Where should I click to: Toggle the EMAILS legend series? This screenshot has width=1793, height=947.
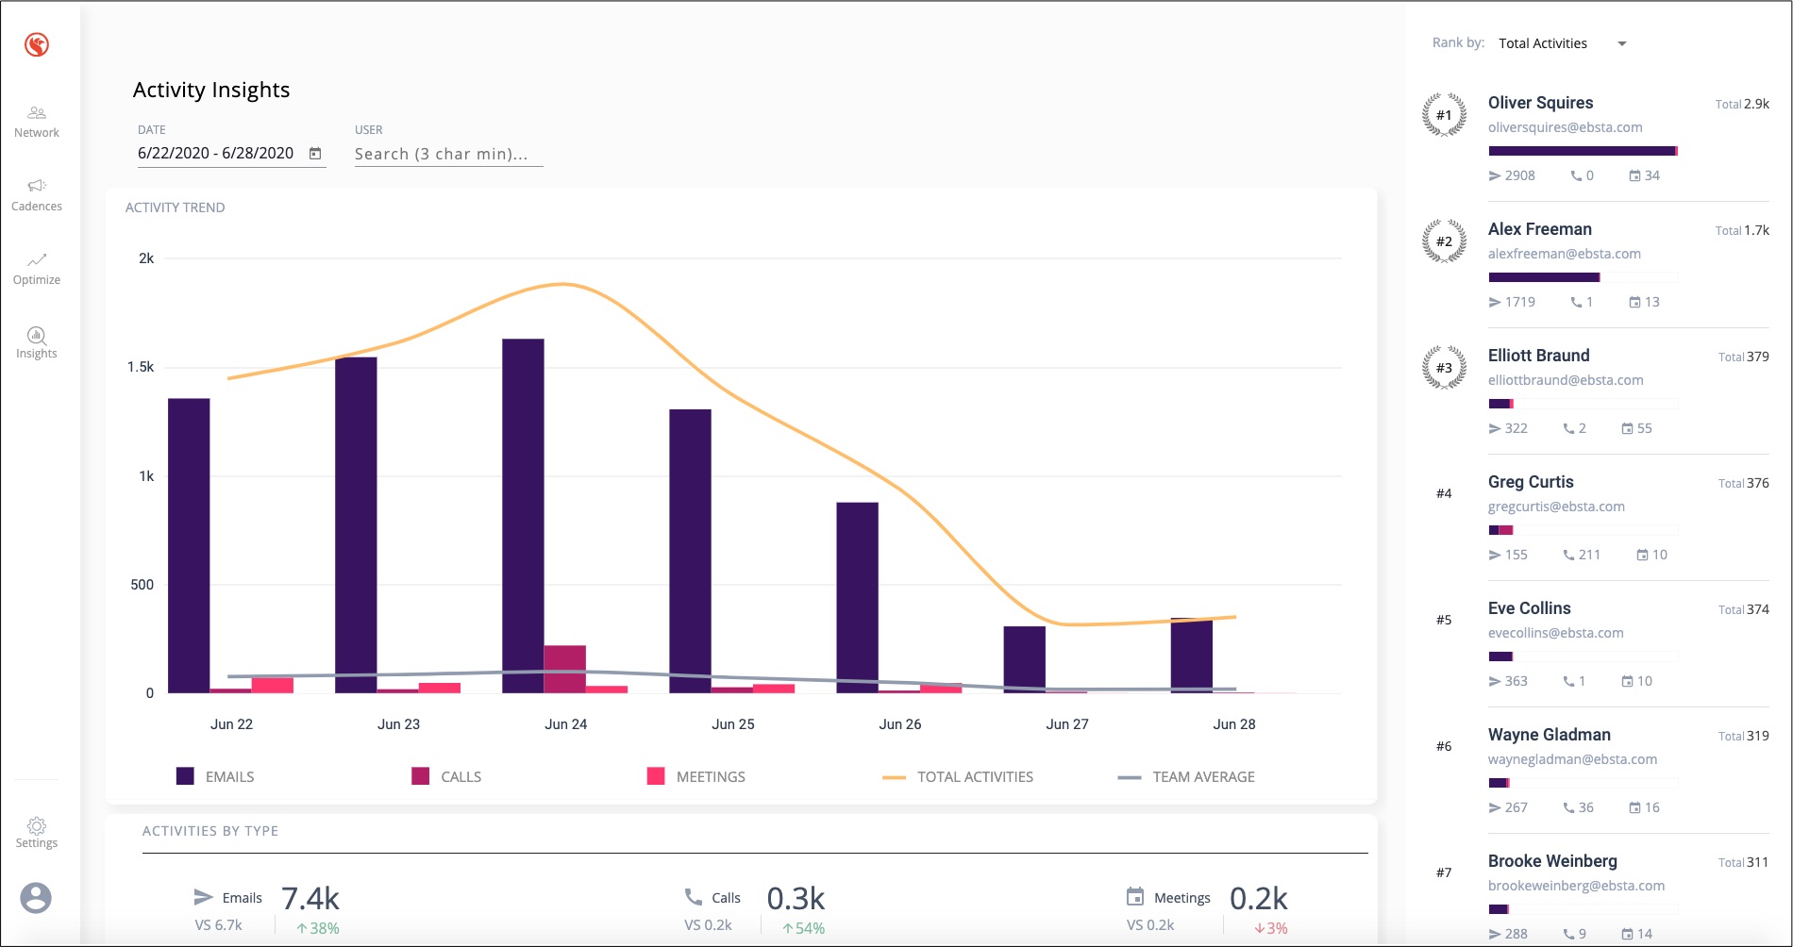pyautogui.click(x=216, y=776)
